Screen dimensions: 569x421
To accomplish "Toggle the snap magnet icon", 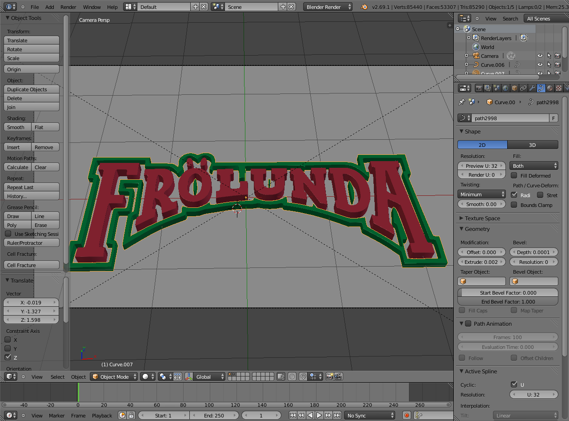I will [x=303, y=376].
